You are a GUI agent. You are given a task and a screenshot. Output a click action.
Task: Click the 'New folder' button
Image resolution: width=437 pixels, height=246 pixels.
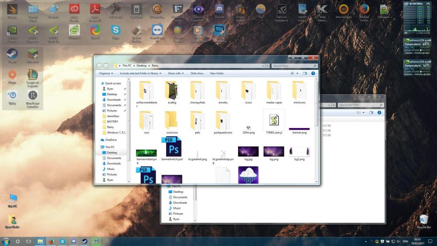(x=217, y=73)
